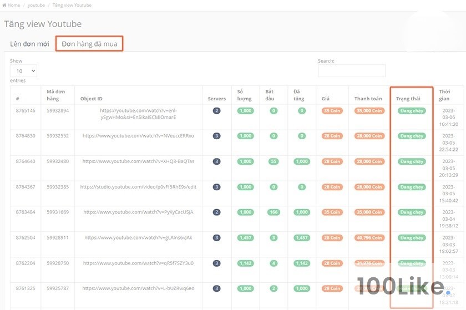
Task: Open the Show entries dropdown
Action: 23,71
